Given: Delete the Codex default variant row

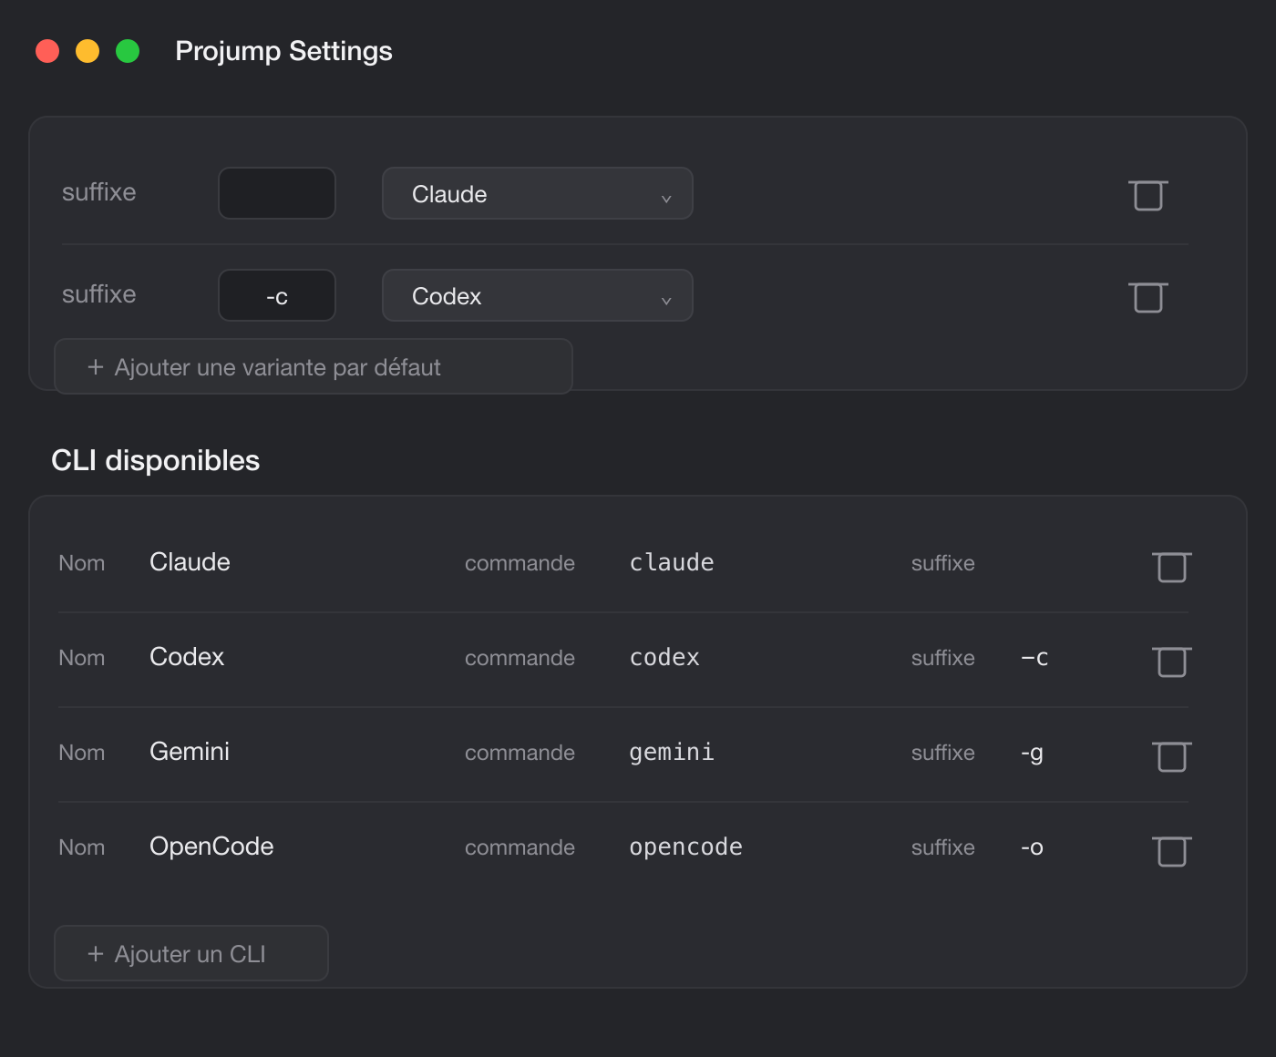Looking at the screenshot, I should (1148, 297).
